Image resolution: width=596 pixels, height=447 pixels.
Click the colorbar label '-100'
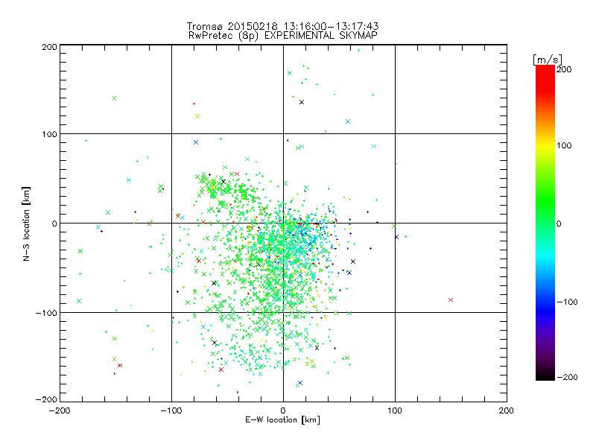click(x=567, y=302)
